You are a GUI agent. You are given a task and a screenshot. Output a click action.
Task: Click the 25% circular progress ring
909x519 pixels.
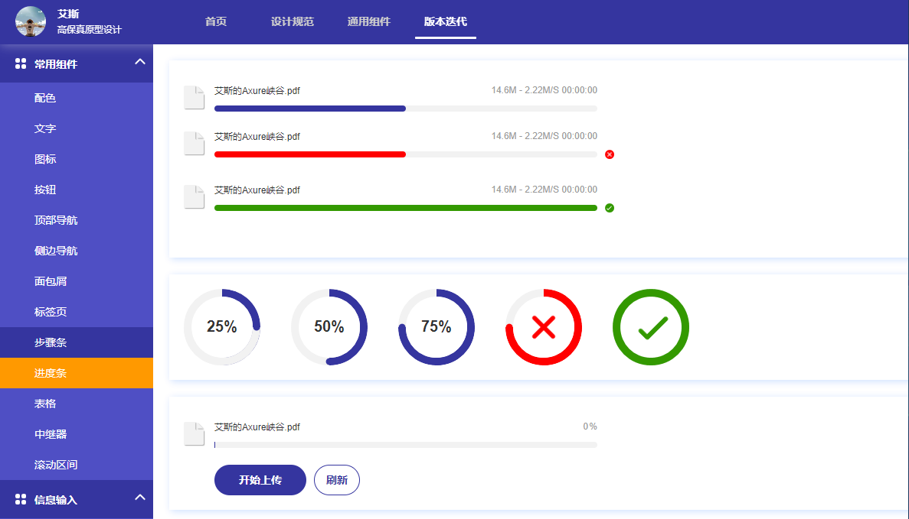pyautogui.click(x=222, y=327)
